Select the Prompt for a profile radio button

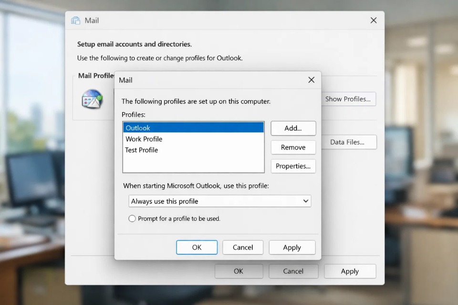[132, 218]
